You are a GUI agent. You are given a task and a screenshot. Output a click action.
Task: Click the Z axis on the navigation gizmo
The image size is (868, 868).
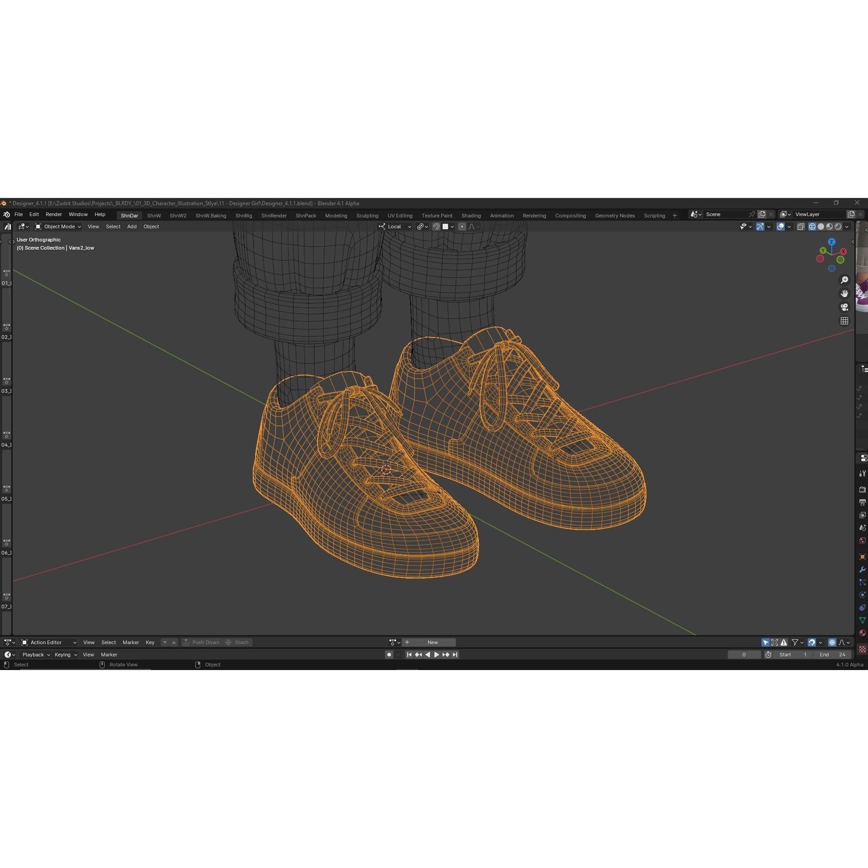(832, 242)
